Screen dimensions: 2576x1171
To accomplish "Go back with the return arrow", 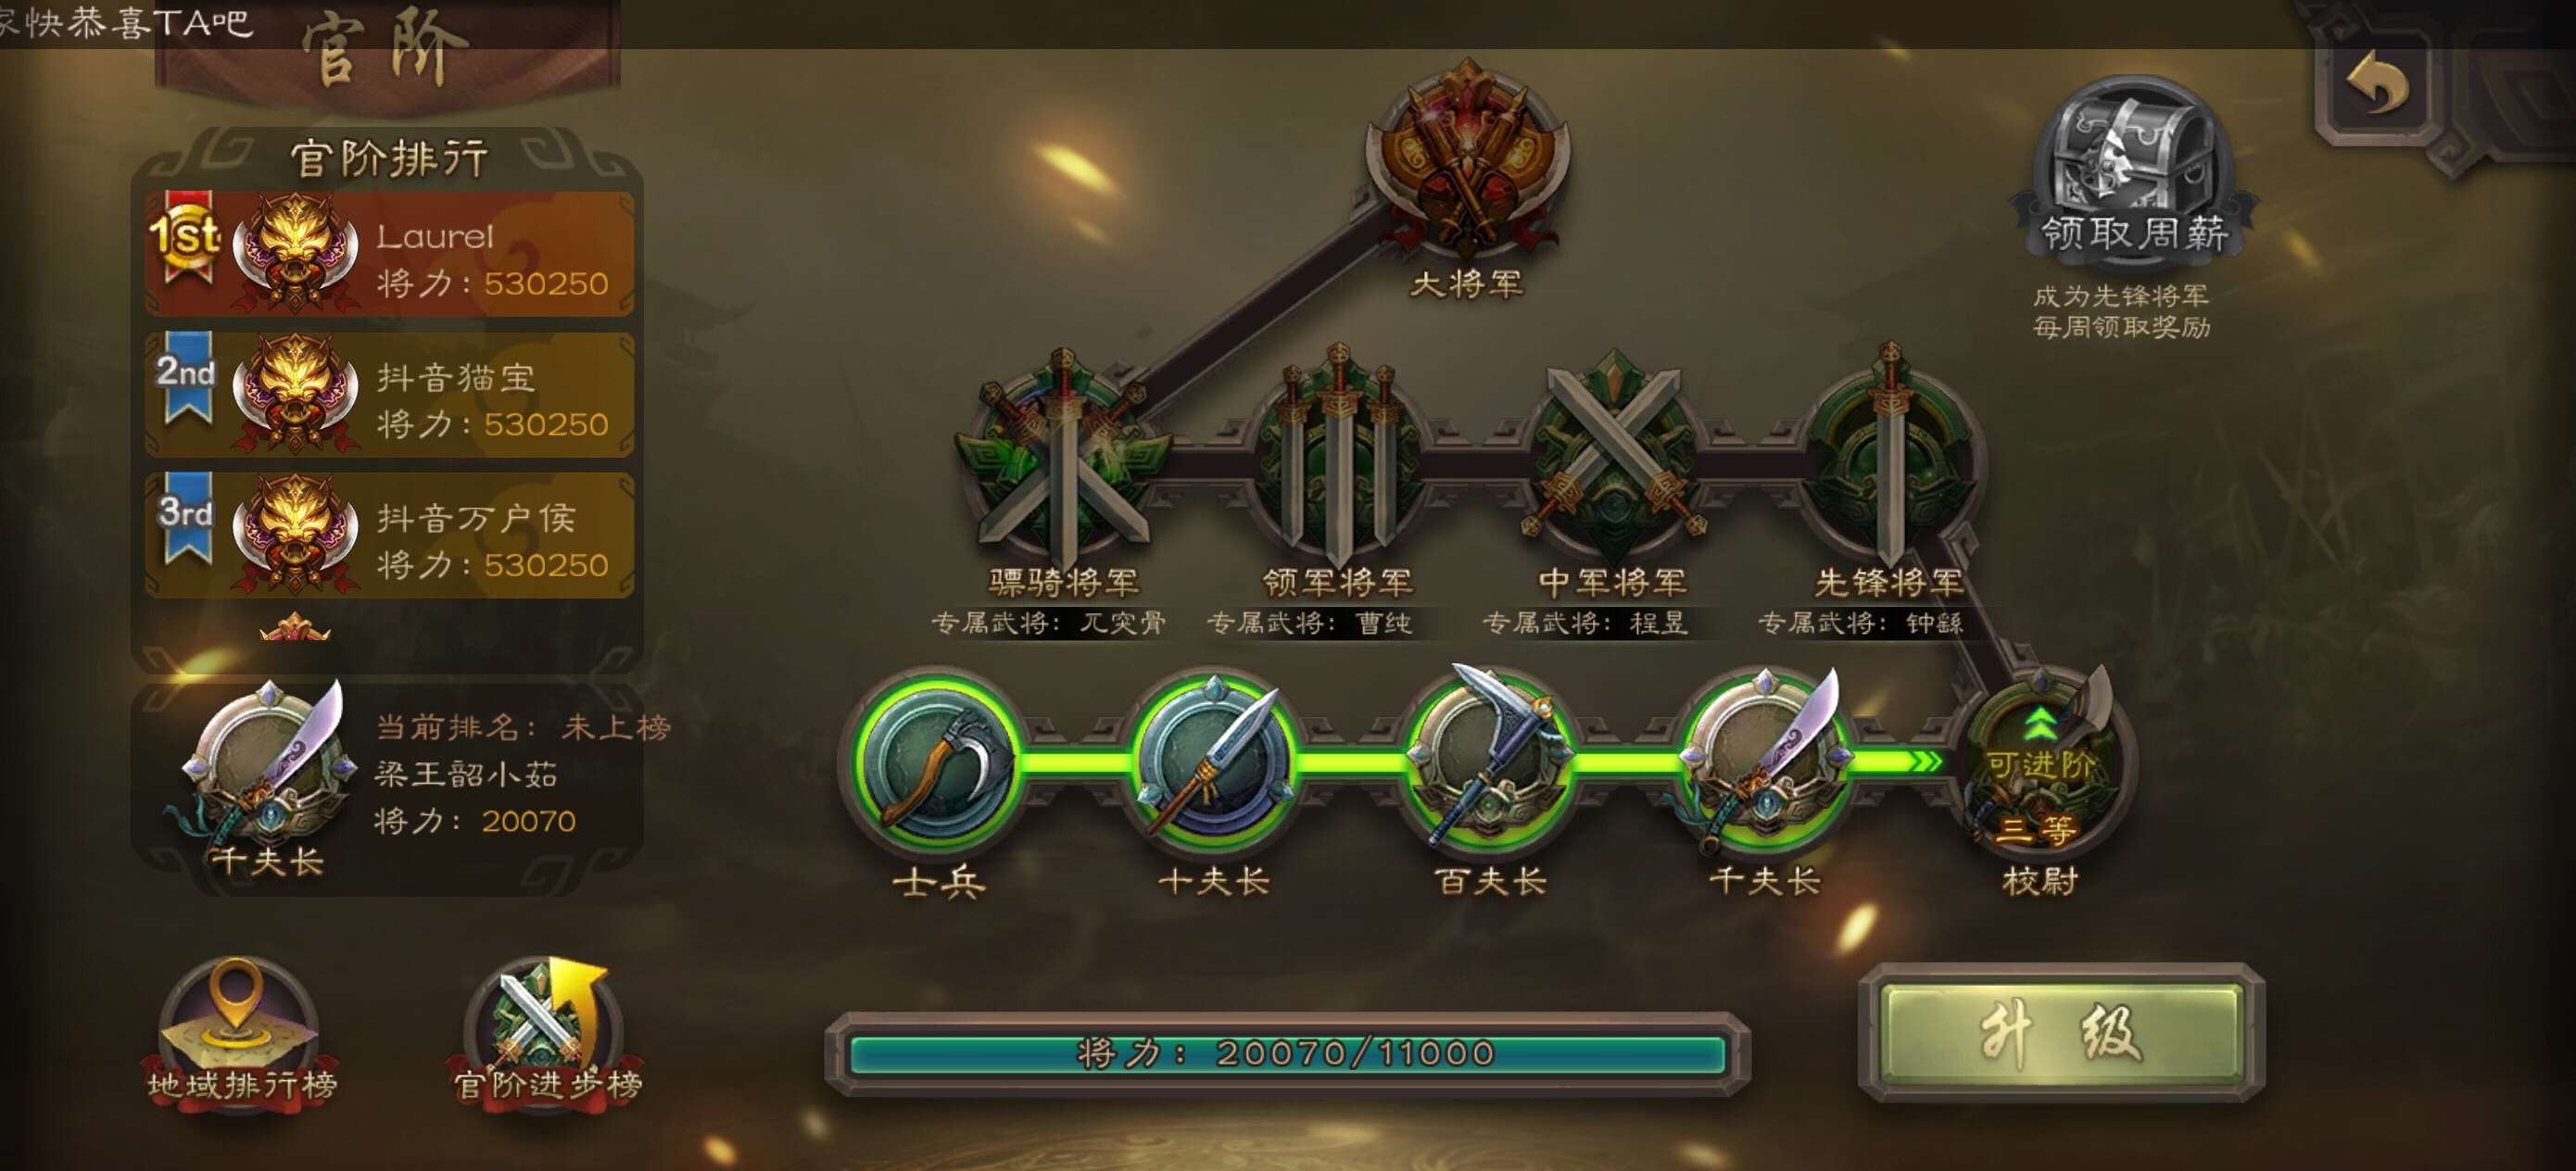I will tap(2376, 82).
